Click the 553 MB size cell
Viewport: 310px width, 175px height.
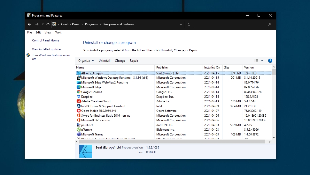[236, 101]
